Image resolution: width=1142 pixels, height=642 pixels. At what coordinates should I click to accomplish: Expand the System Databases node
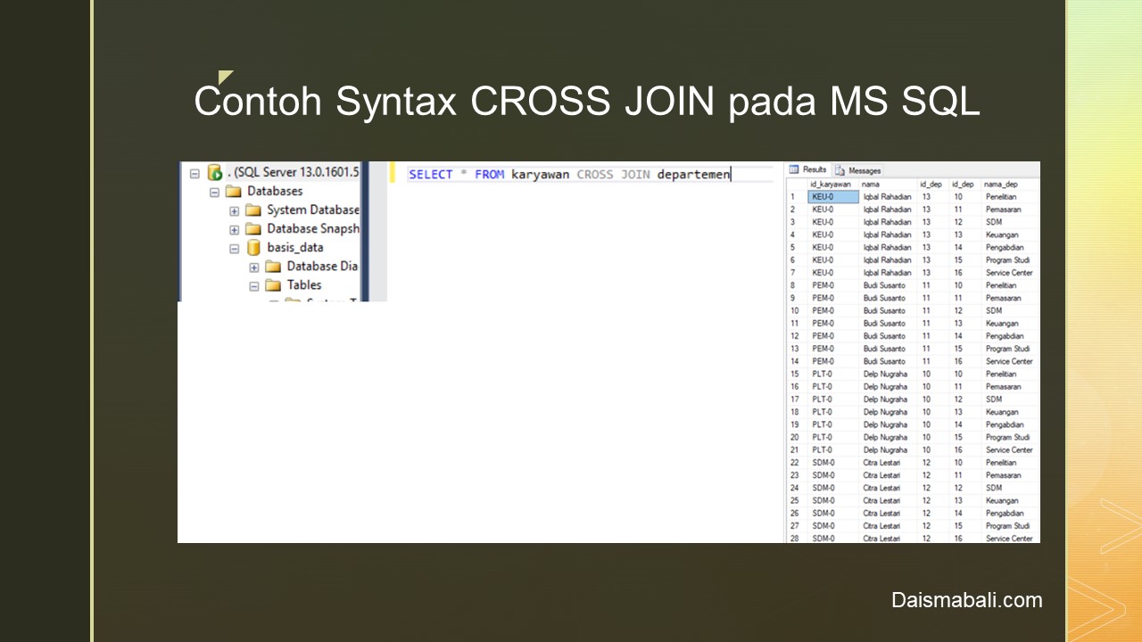pyautogui.click(x=234, y=211)
